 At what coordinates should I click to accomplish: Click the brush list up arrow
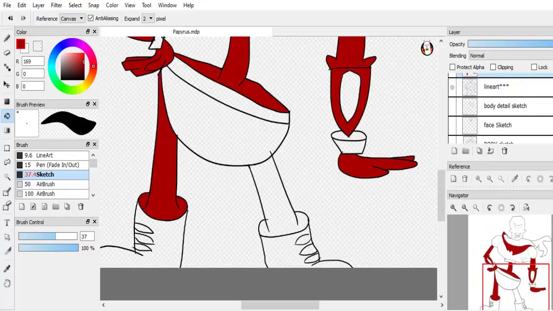pos(93,155)
